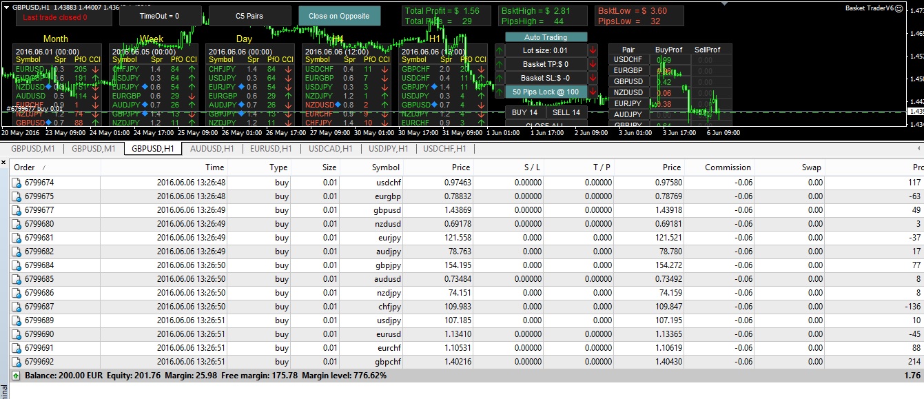924x399 pixels.
Task: Click order icon for 6799674 usdchf
Action: [17, 183]
